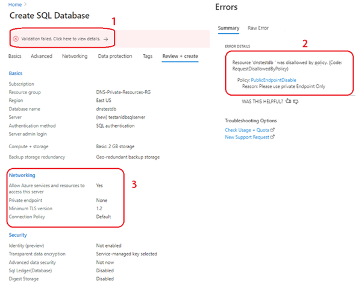Switch to the Basics tab

14,56
